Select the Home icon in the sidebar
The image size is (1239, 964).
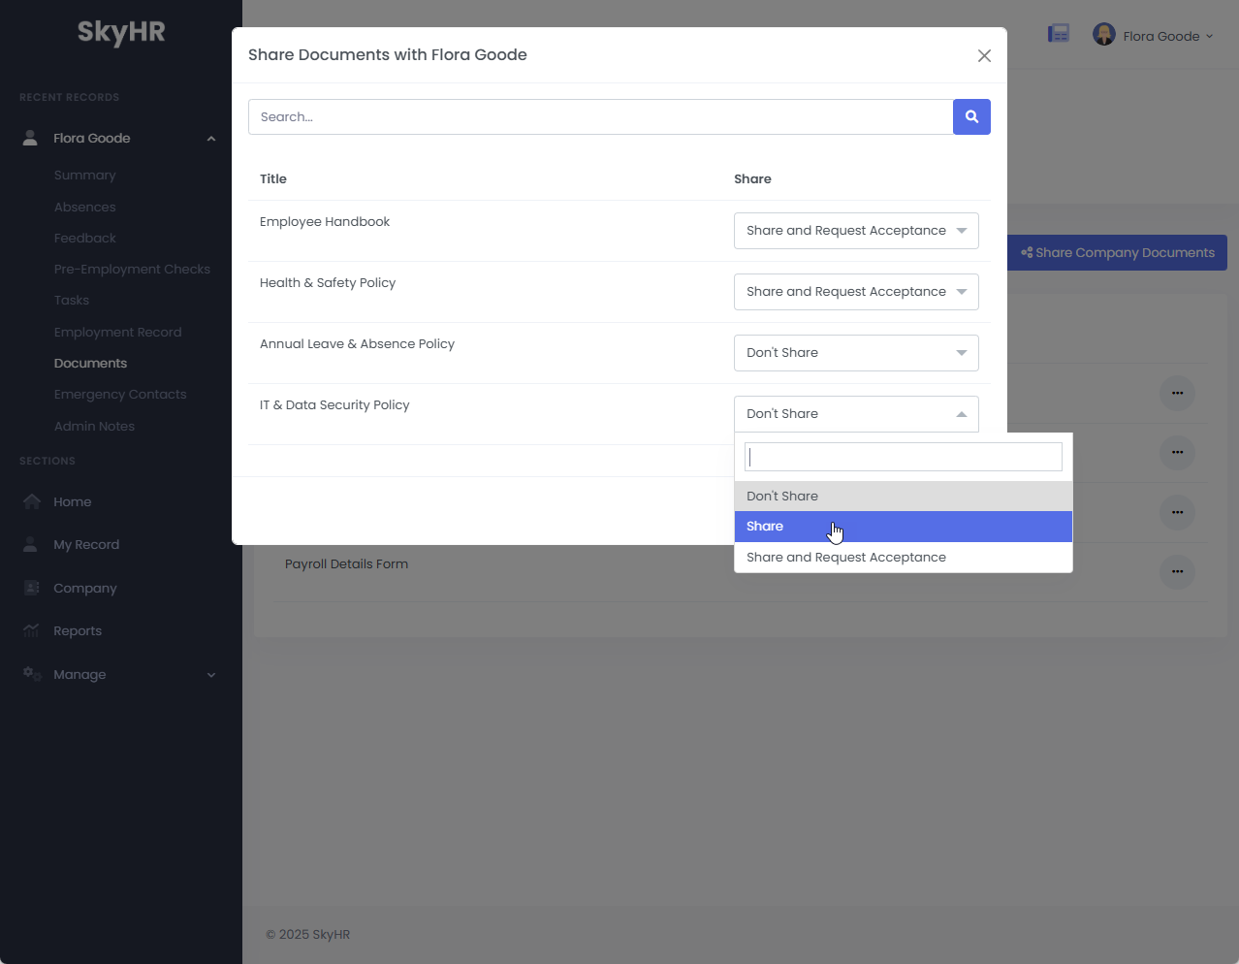(33, 500)
